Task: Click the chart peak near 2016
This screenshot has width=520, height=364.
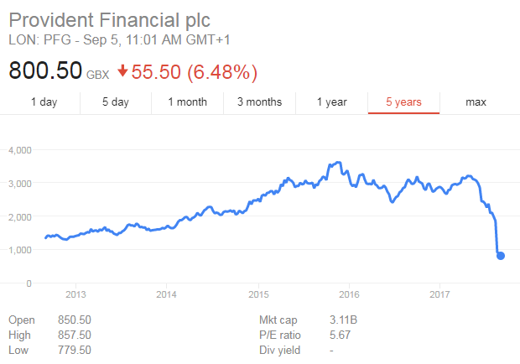Action: coord(337,162)
